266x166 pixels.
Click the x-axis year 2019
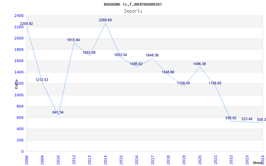pyautogui.click(x=184, y=160)
